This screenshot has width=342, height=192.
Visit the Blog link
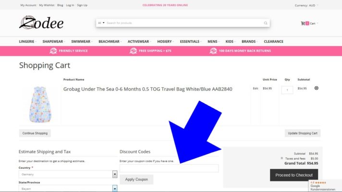pos(60,5)
